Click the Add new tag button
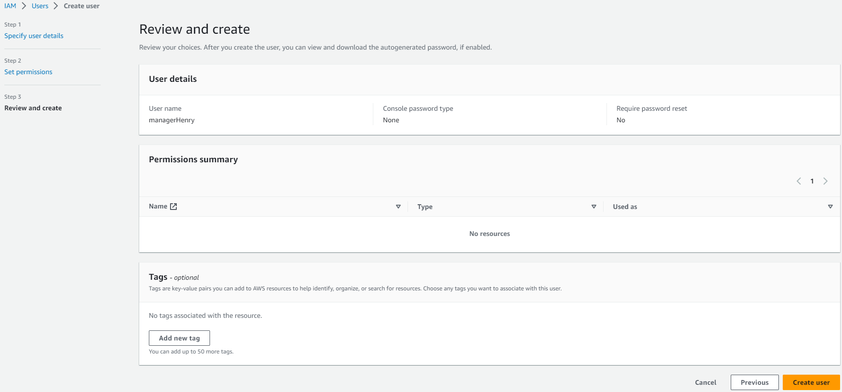This screenshot has width=842, height=392. (x=179, y=338)
